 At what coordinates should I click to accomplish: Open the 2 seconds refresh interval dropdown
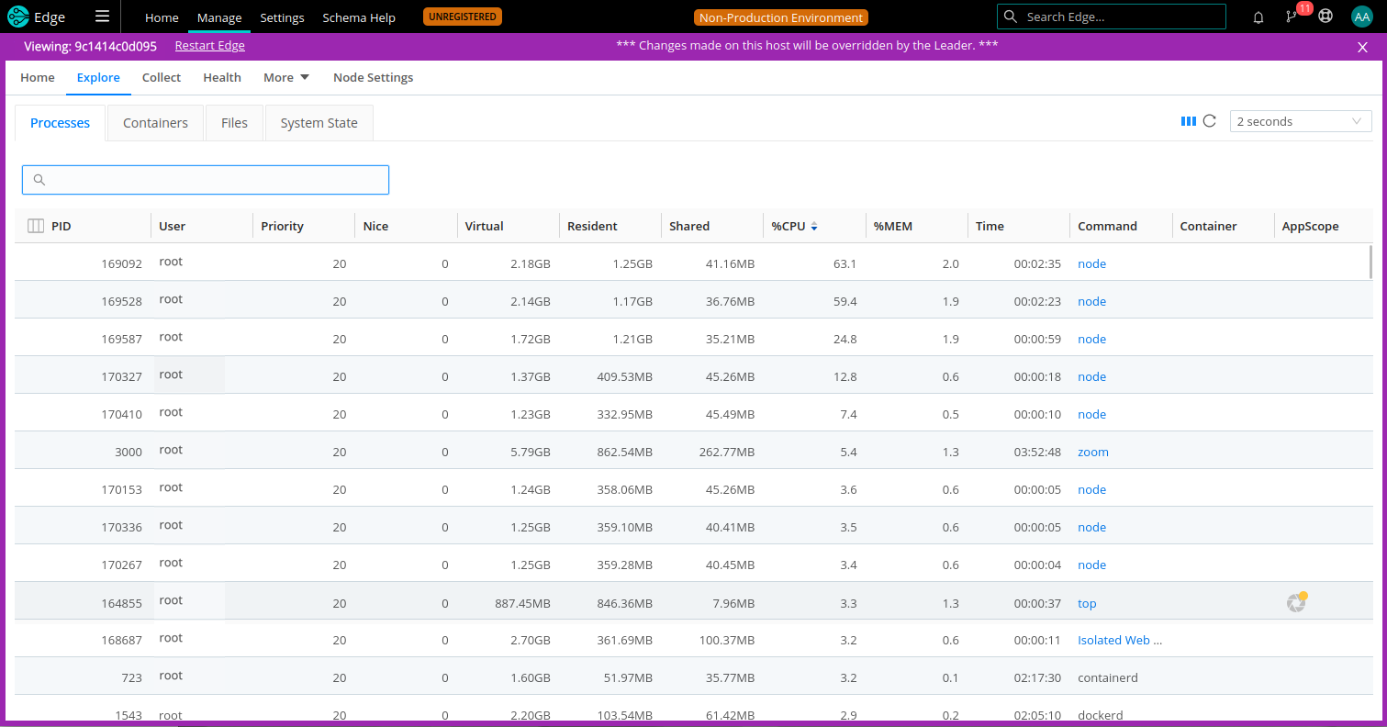click(x=1300, y=121)
